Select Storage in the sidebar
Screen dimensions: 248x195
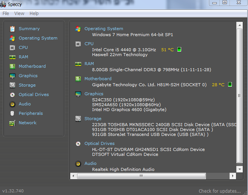click(27, 85)
